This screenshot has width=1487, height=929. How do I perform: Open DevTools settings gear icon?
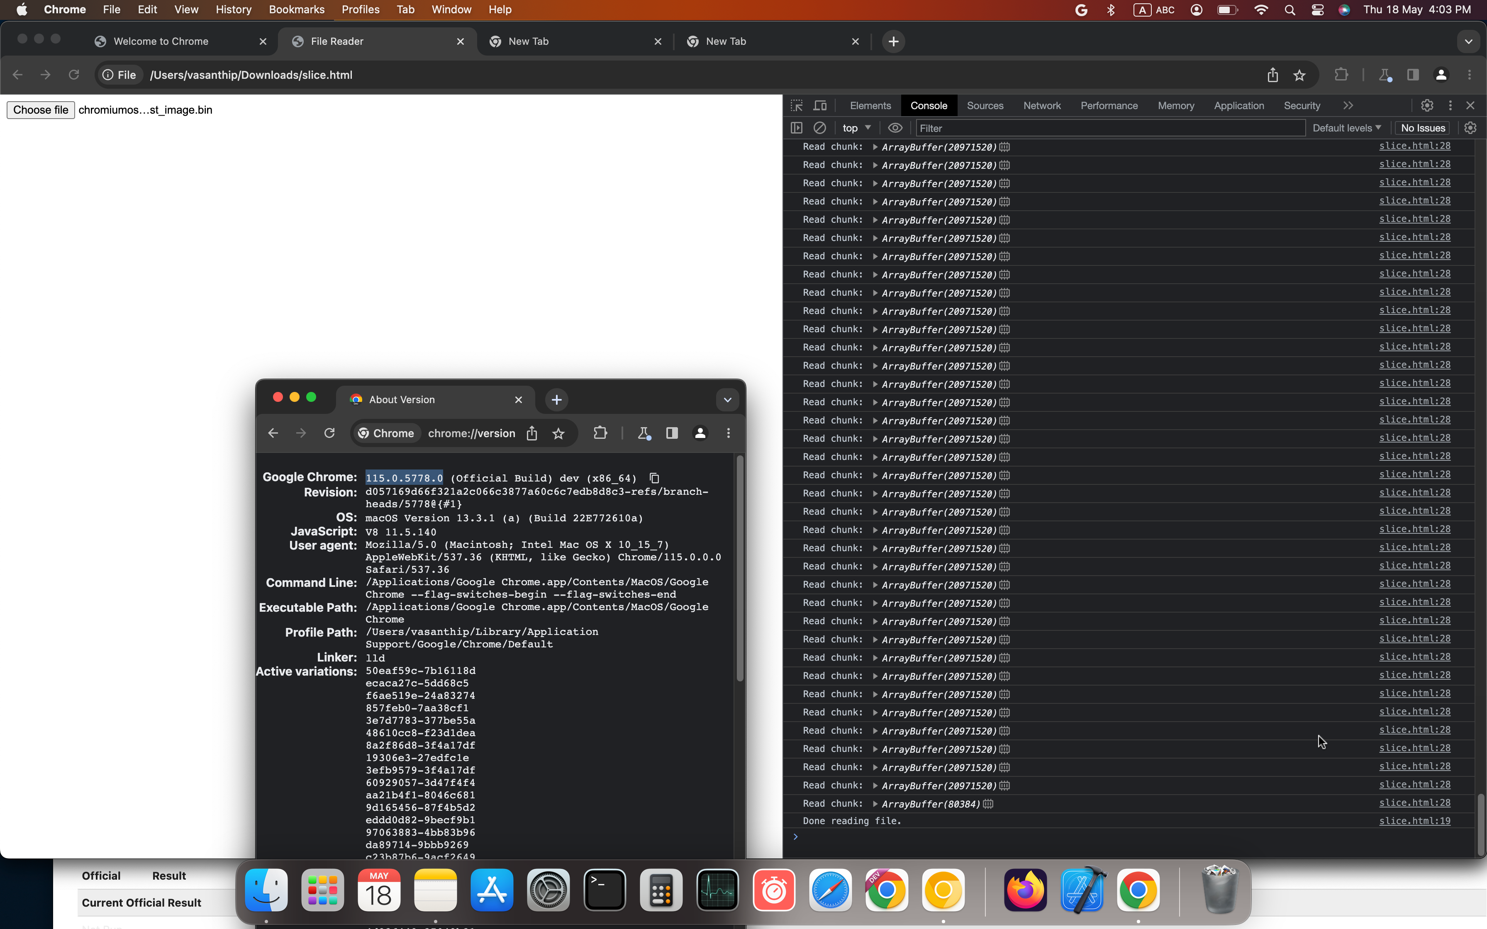[1427, 106]
